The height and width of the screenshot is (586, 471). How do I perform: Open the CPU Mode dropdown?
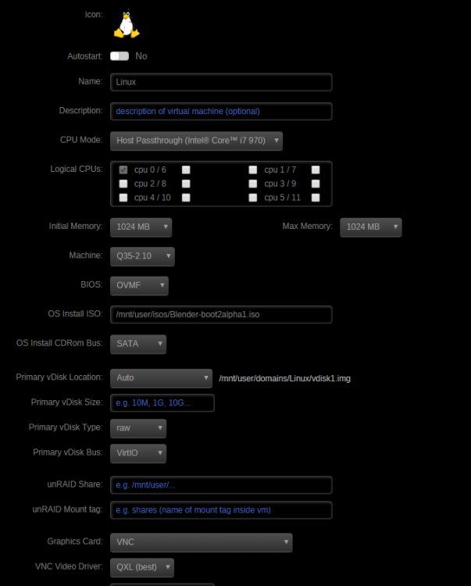click(197, 141)
